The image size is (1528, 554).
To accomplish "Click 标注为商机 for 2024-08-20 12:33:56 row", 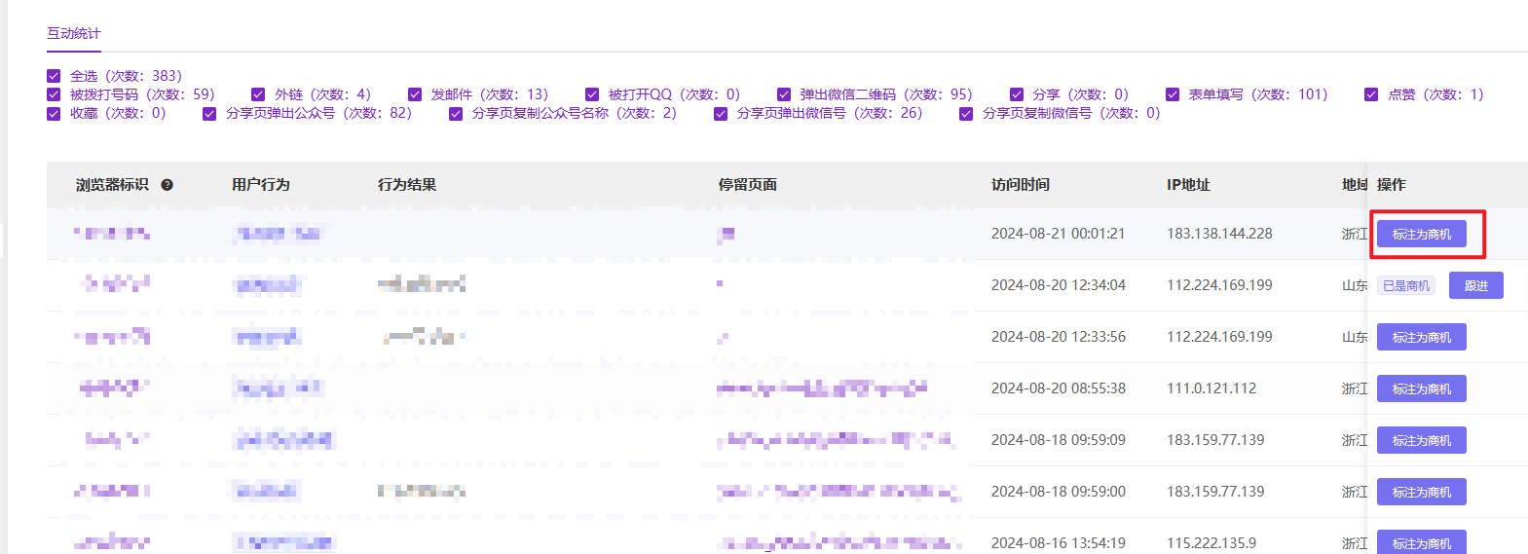I will tap(1422, 337).
